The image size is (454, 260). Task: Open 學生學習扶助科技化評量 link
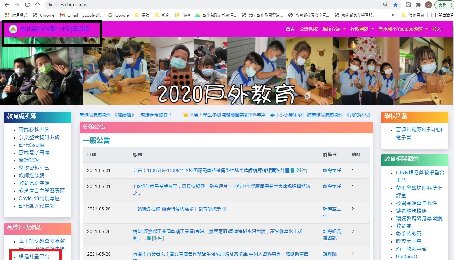[x=419, y=192]
